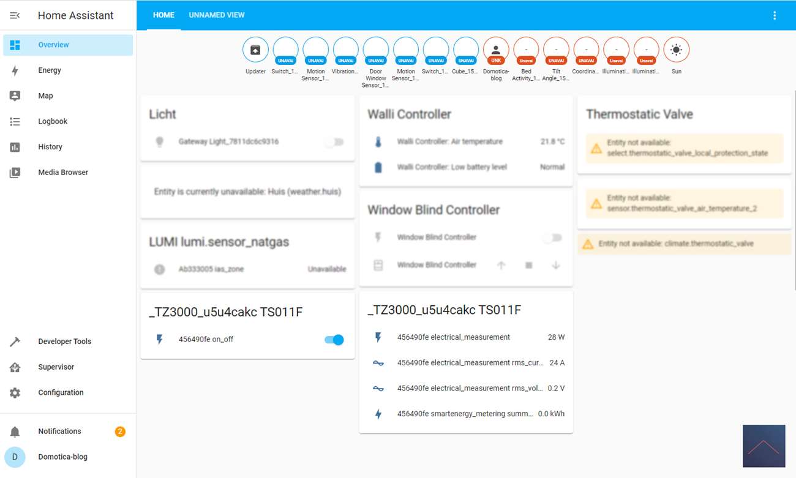Open the Domotica-blog user profile
Viewport: 796px width, 478px height.
coord(62,457)
